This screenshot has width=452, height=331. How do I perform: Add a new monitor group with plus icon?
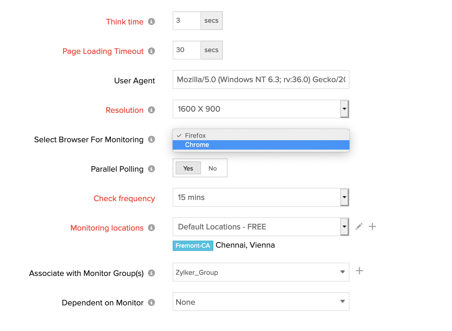click(359, 271)
